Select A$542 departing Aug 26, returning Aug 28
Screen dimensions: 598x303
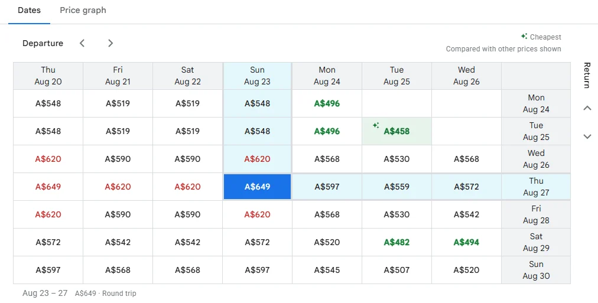click(466, 214)
